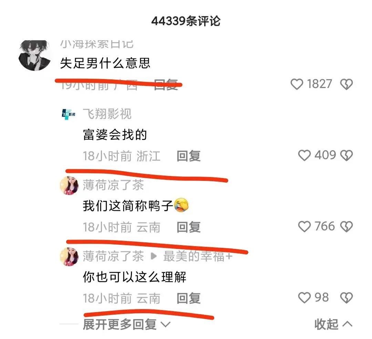Dislike the comment with 1827 likes
This screenshot has height=339, width=372.
pos(347,84)
